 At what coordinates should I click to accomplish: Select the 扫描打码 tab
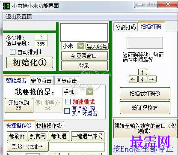[x=151, y=27]
